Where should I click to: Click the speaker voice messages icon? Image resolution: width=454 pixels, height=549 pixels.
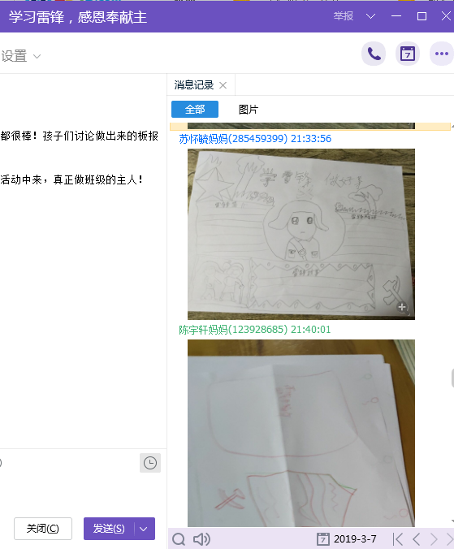[201, 539]
